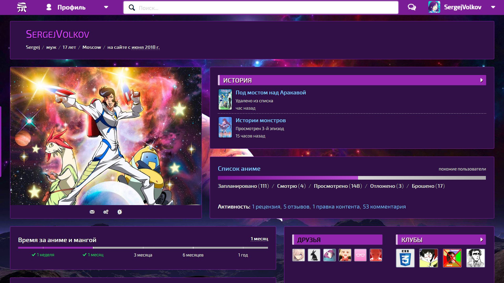This screenshot has width=504, height=283.
Task: Open the Клубы section header
Action: click(441, 240)
